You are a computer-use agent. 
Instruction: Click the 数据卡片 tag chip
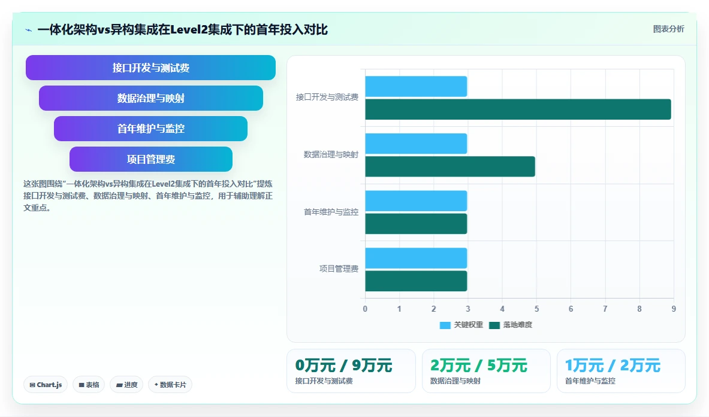pyautogui.click(x=170, y=385)
